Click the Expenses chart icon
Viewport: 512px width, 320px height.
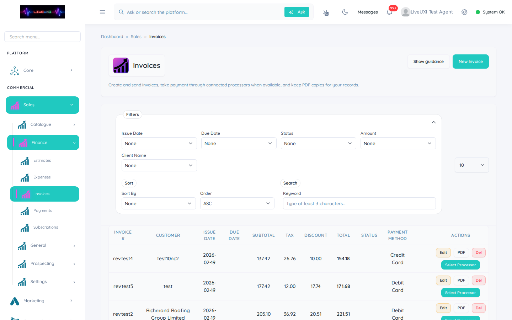click(x=25, y=177)
